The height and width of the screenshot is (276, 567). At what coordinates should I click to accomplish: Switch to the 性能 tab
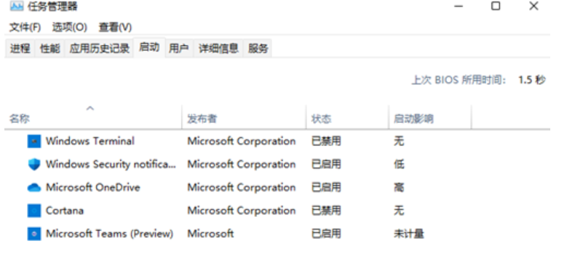pyautogui.click(x=50, y=49)
